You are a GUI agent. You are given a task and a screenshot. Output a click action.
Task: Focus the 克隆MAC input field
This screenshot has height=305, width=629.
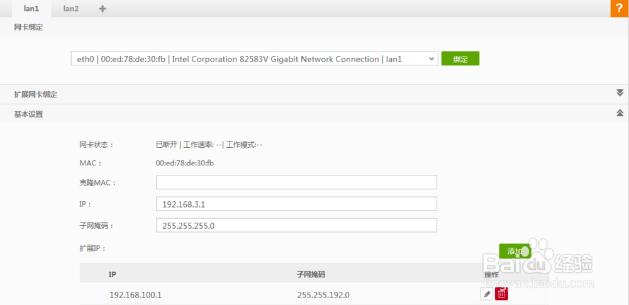(x=296, y=182)
